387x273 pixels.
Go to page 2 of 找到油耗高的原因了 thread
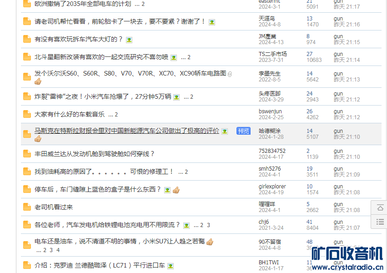click(x=186, y=172)
